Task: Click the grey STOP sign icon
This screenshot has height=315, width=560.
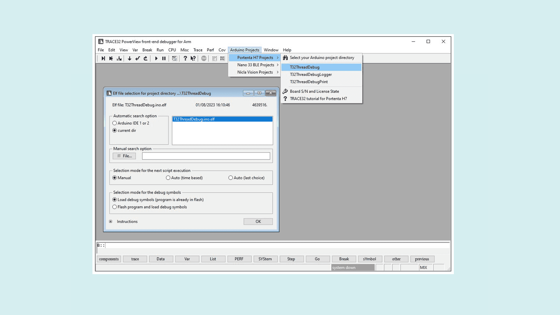Action: coord(204,58)
